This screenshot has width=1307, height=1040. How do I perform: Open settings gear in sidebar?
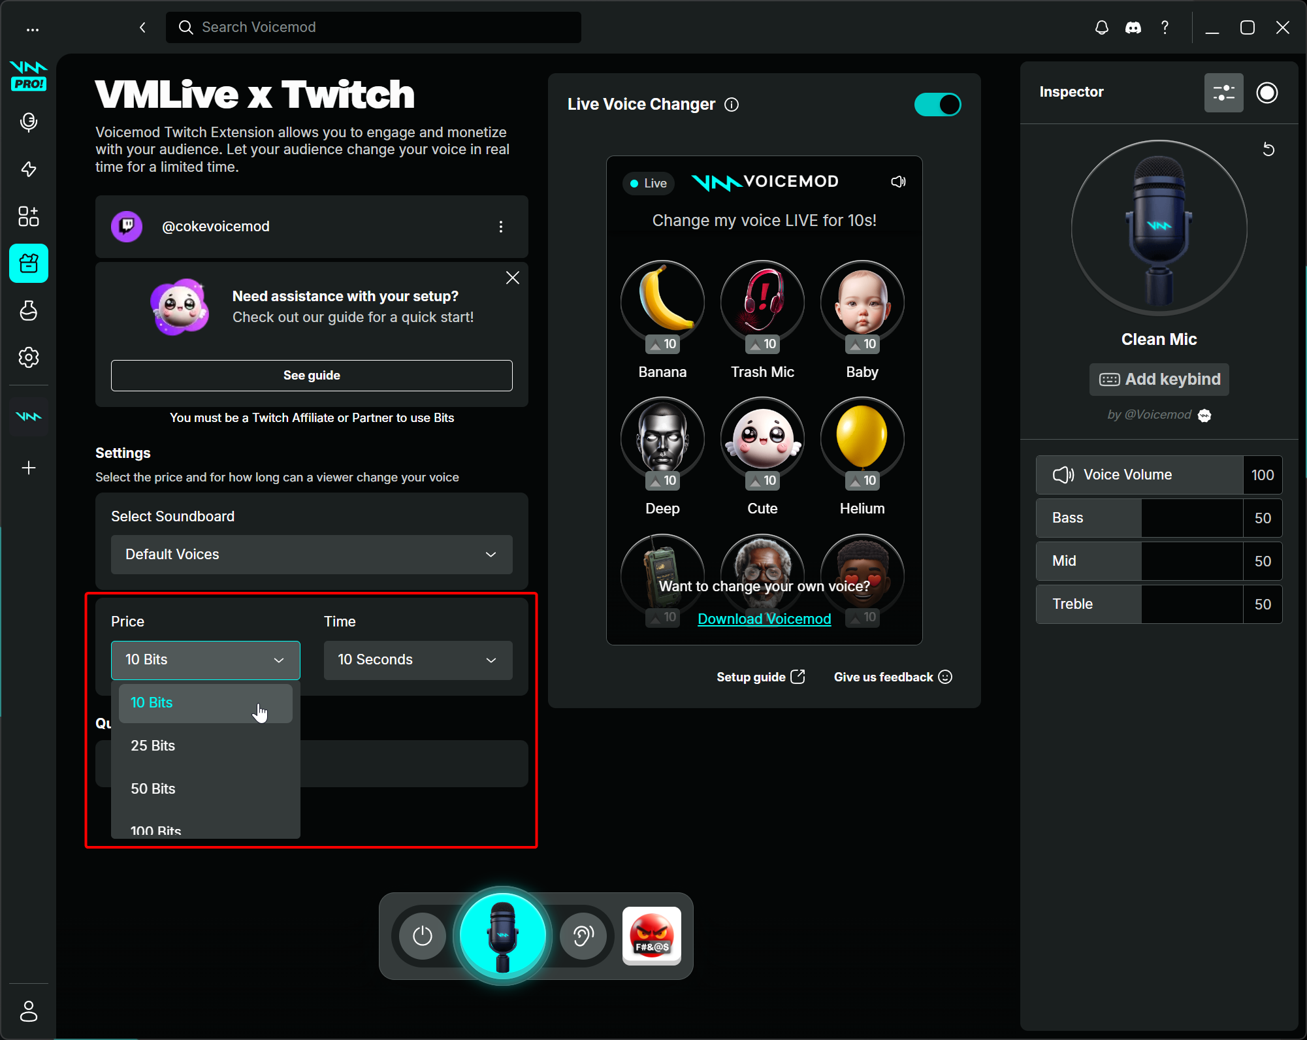coord(28,357)
